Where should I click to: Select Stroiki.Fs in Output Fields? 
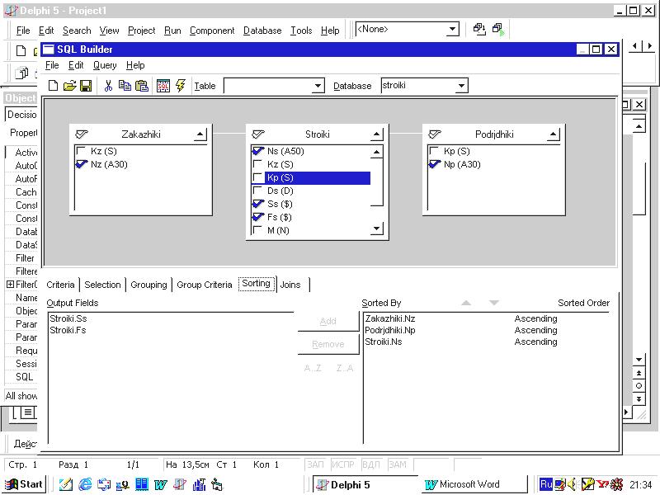[x=68, y=330]
